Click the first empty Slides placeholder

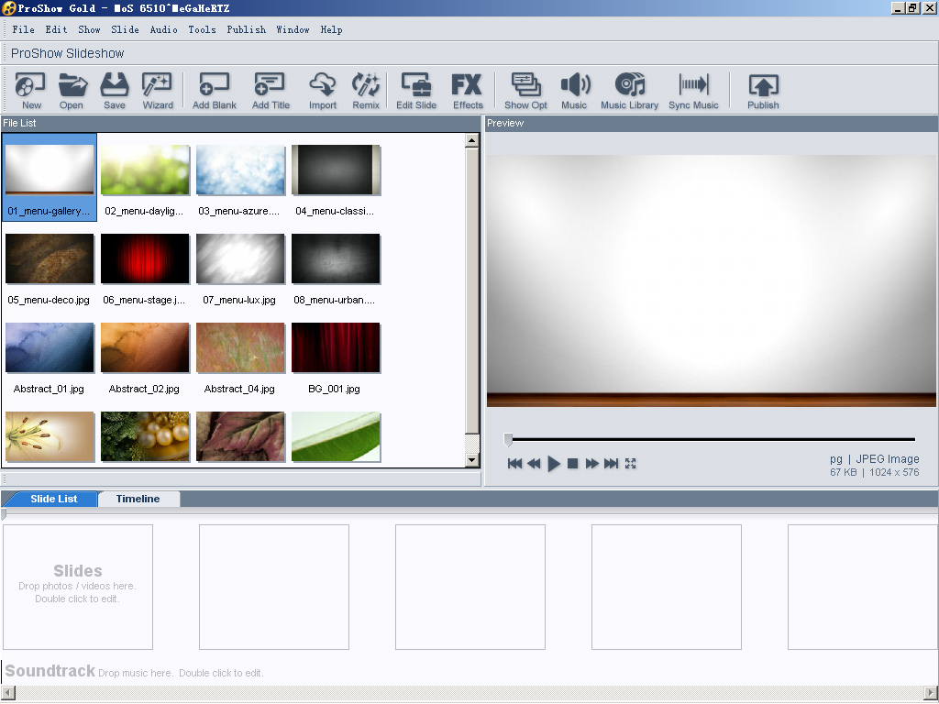78,587
